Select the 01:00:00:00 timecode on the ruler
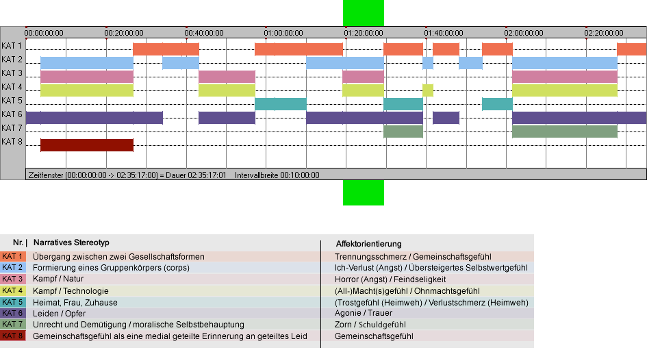Image resolution: width=647 pixels, height=363 pixels. coord(283,33)
